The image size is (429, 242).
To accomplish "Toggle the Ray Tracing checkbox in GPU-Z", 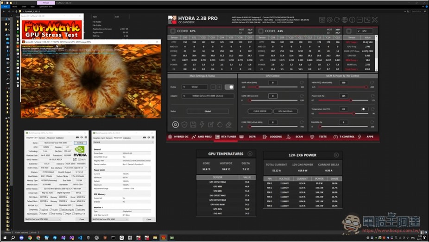I will (x=50, y=214).
